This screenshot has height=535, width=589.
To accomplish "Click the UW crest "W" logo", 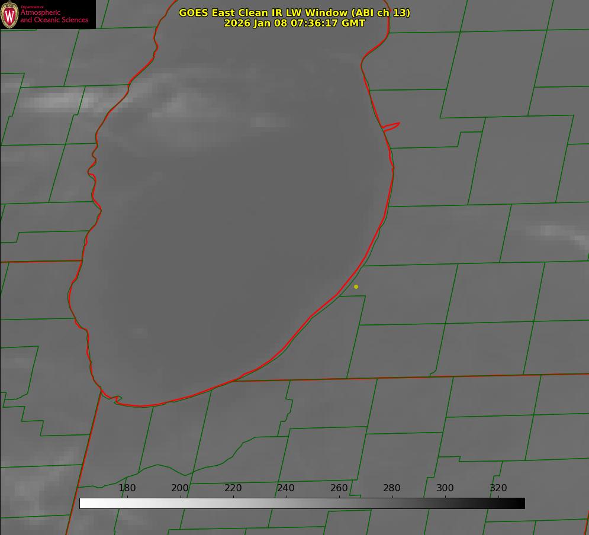I will pyautogui.click(x=9, y=14).
